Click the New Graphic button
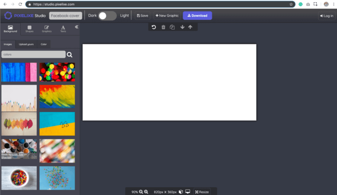337x195 pixels. [167, 16]
